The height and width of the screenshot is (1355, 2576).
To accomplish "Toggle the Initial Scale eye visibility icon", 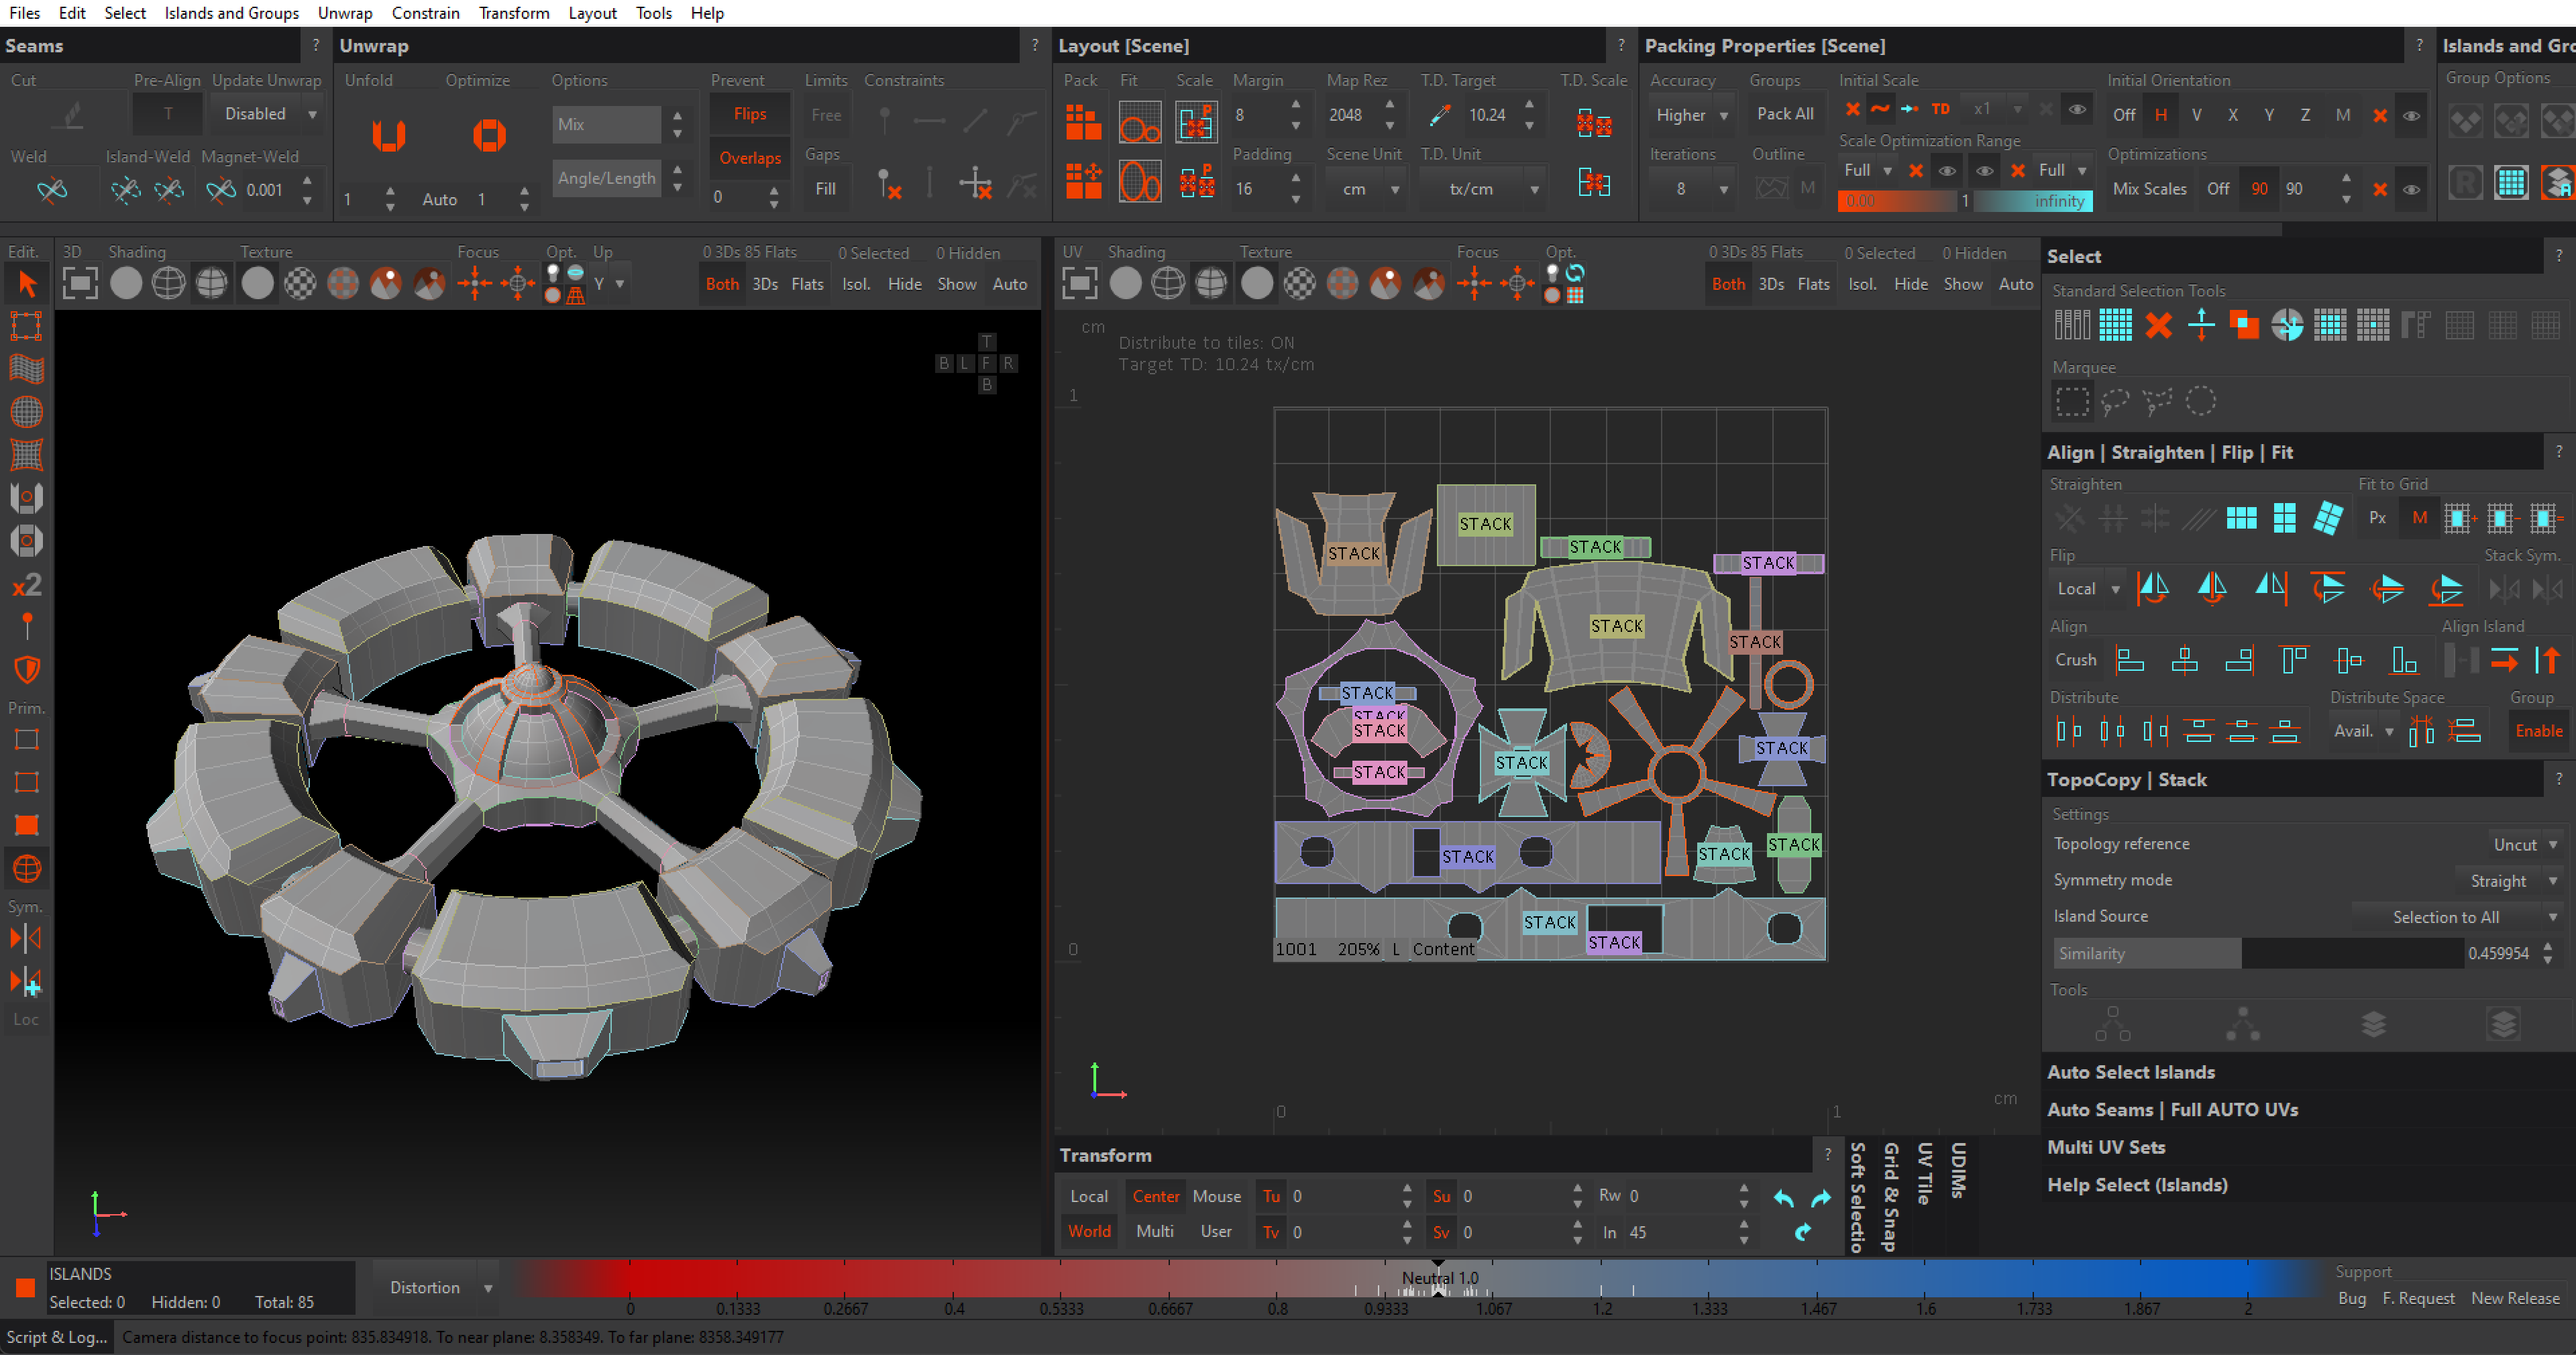I will pos(2076,110).
